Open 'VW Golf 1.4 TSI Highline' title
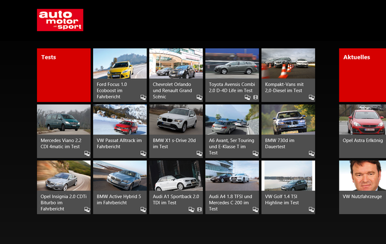 point(282,200)
